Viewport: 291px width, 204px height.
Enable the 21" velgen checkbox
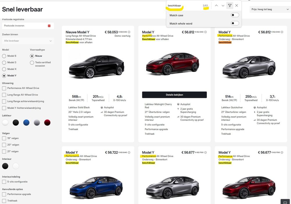pyautogui.click(x=4, y=152)
